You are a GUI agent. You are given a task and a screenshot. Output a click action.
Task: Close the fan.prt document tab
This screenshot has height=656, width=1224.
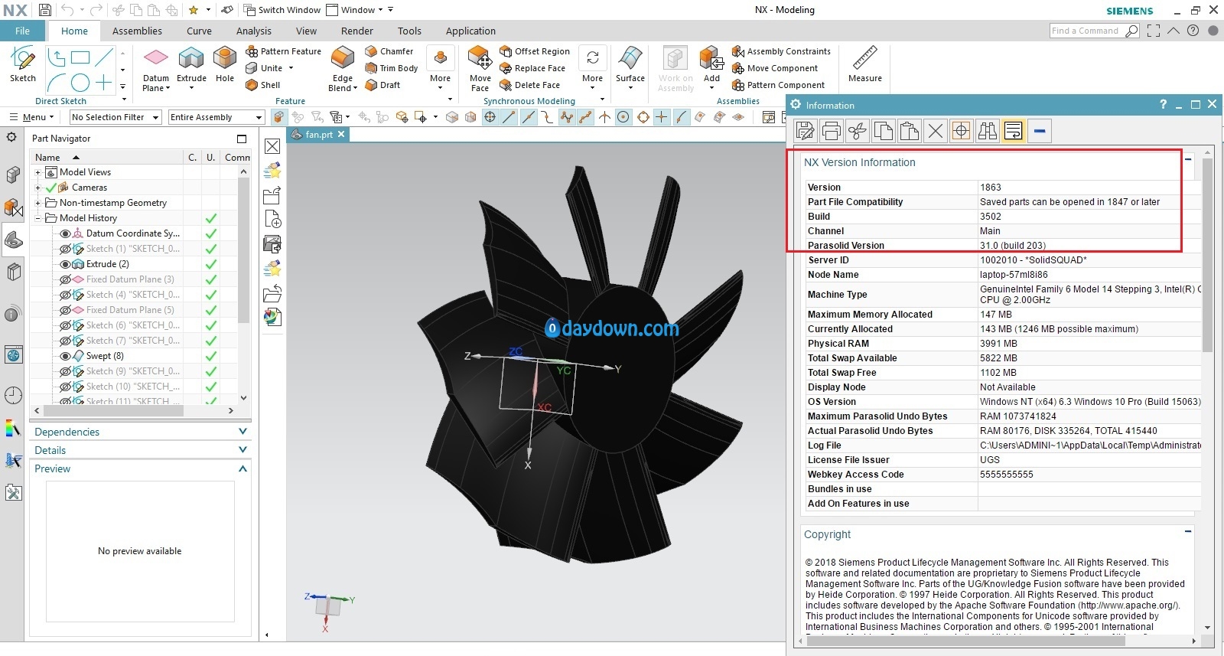[341, 134]
